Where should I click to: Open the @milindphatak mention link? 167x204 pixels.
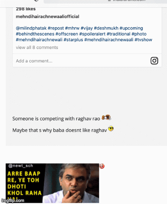[31, 28]
